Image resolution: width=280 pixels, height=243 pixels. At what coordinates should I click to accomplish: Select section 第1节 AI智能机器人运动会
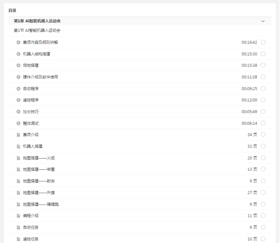[37, 30]
